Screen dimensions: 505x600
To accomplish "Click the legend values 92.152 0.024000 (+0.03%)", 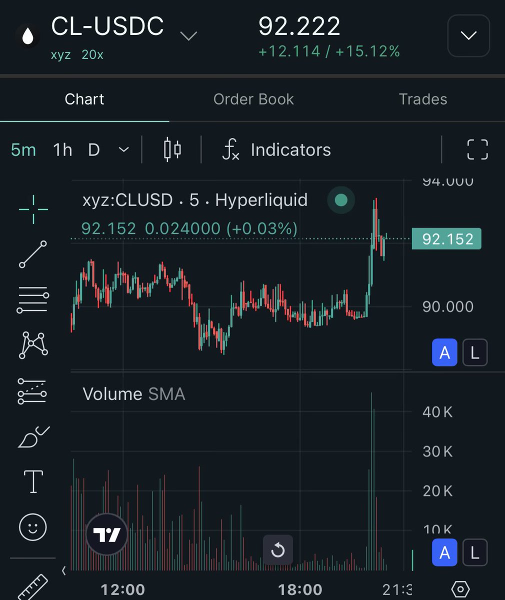I will tap(189, 228).
